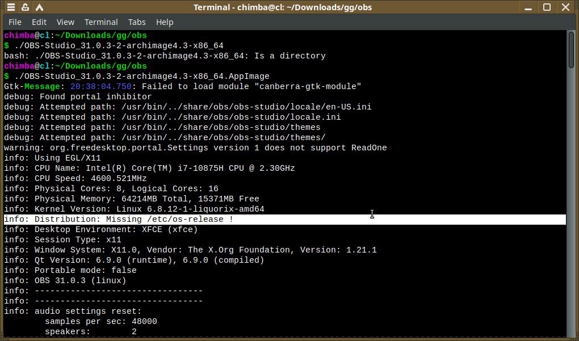Screen dimensions: 579x341
Task: Minimize the Terminal window
Action: pyautogui.click(x=528, y=7)
